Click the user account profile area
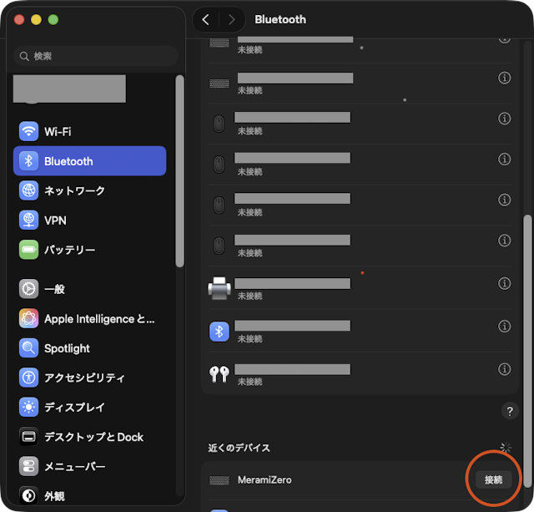This screenshot has height=512, width=534. tap(69, 89)
